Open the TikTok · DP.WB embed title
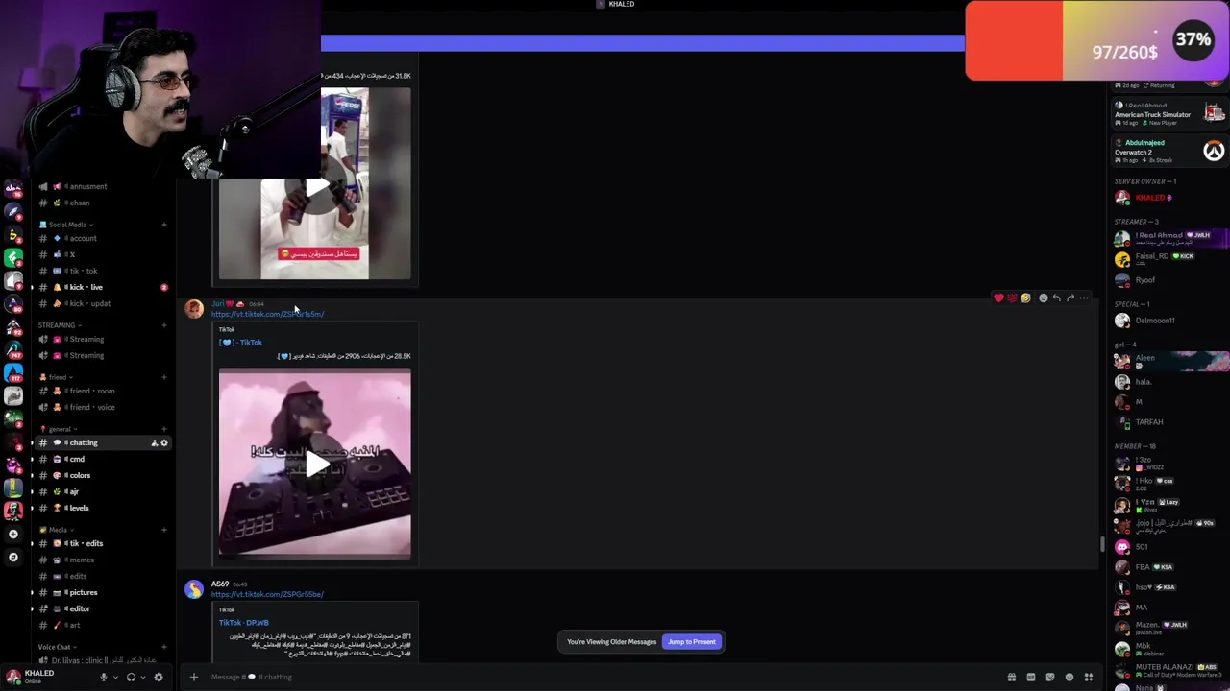This screenshot has width=1230, height=691. (x=244, y=623)
